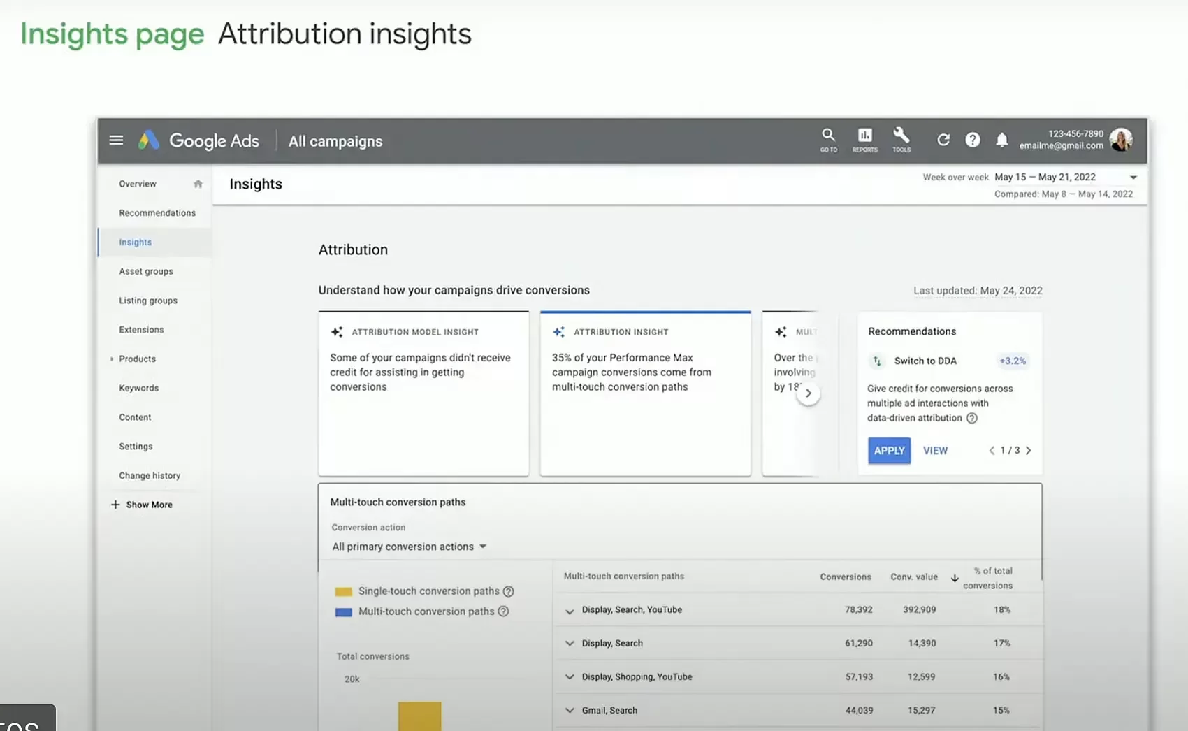1188x731 pixels.
Task: Click Last updated: May 24, 2022 text
Action: point(978,291)
